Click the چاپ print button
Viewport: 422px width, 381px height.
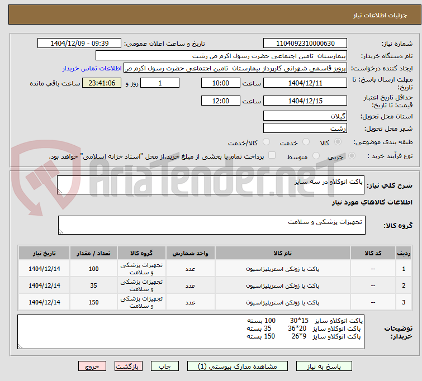(x=165, y=366)
